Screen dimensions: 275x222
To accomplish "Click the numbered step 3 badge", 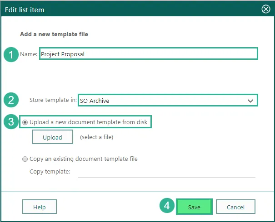I will coord(11,122).
